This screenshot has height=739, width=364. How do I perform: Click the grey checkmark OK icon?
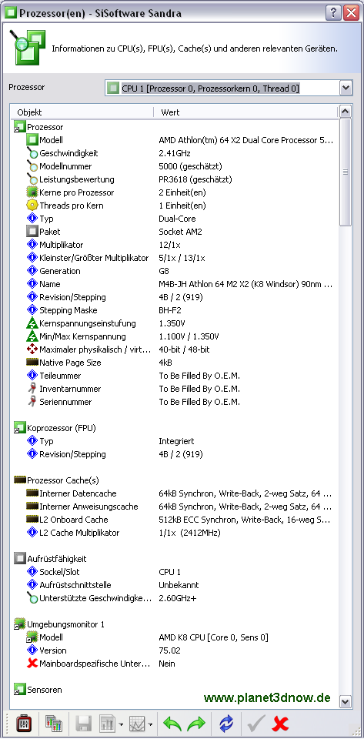pyautogui.click(x=255, y=723)
